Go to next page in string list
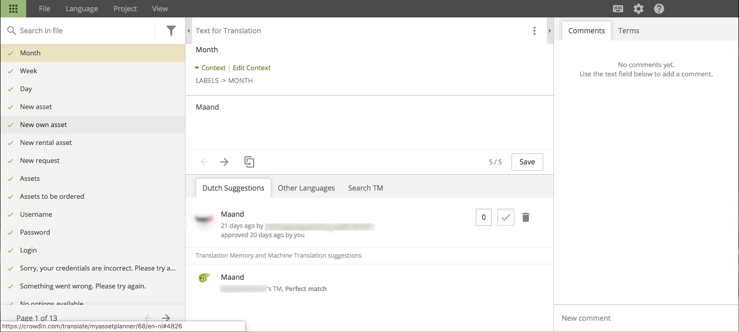This screenshot has width=739, height=332. point(166,318)
